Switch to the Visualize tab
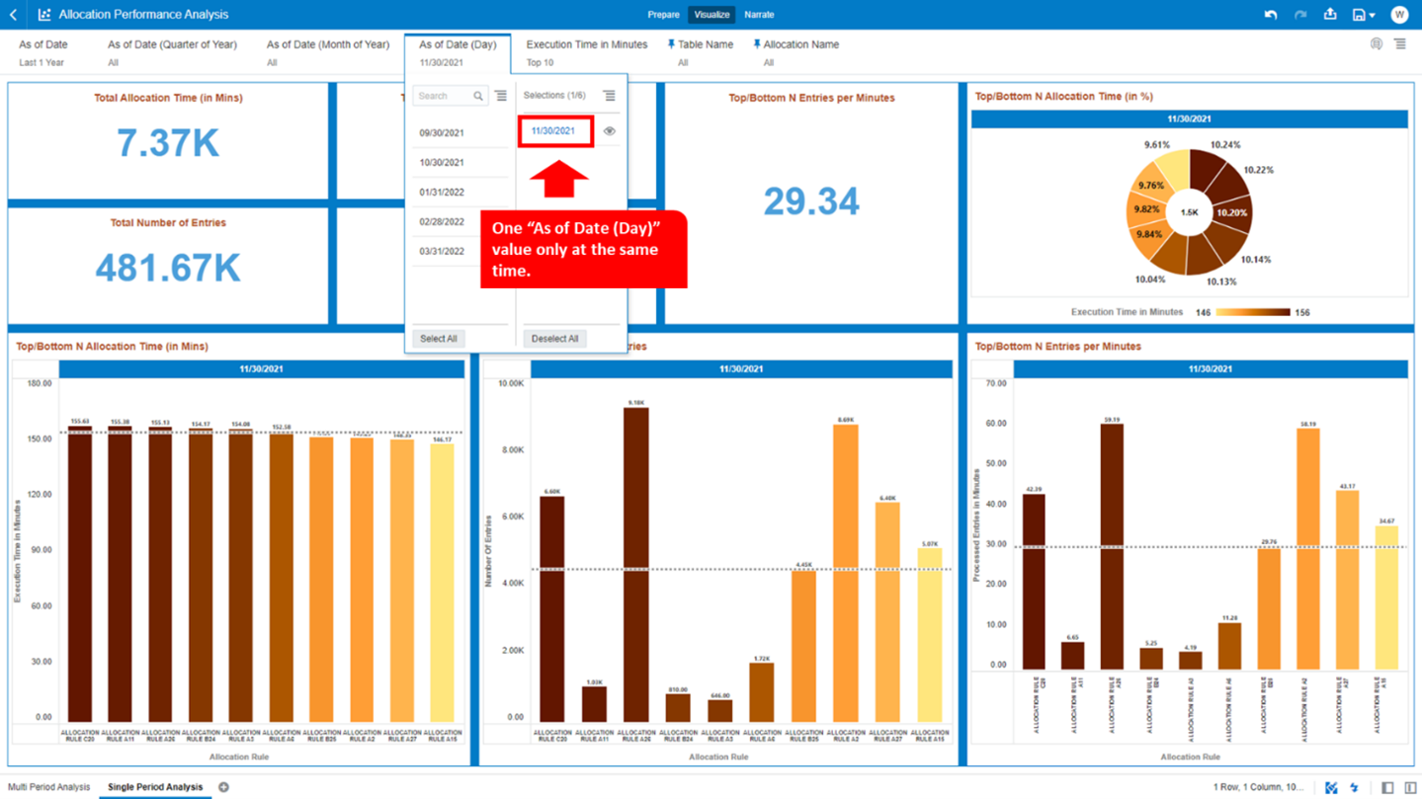Viewport: 1422px width, 799px height. [711, 15]
